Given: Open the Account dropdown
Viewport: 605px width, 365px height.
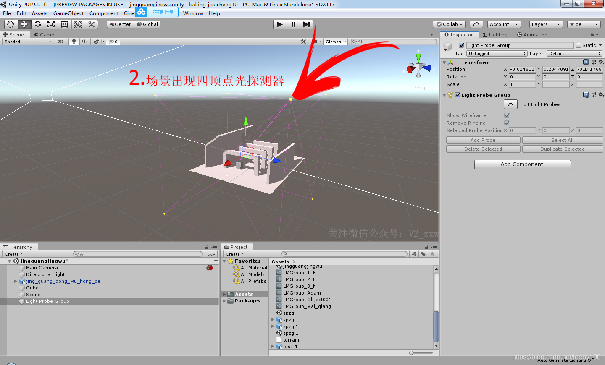Looking at the screenshot, I should [x=504, y=24].
